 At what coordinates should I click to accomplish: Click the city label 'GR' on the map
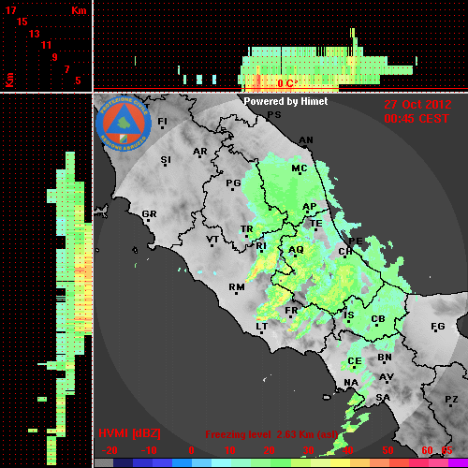click(x=149, y=214)
